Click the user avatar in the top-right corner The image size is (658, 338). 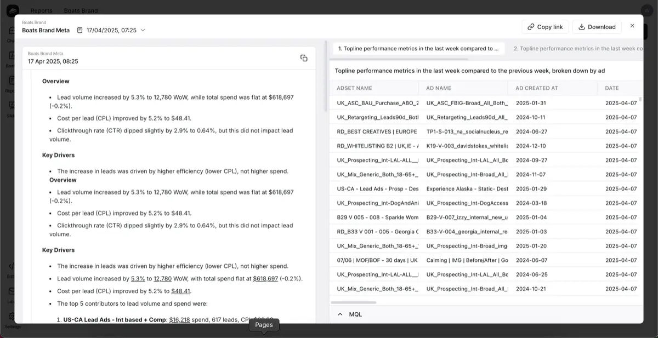pyautogui.click(x=645, y=10)
